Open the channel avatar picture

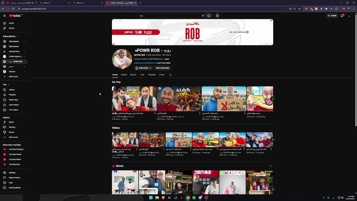pos(122,59)
